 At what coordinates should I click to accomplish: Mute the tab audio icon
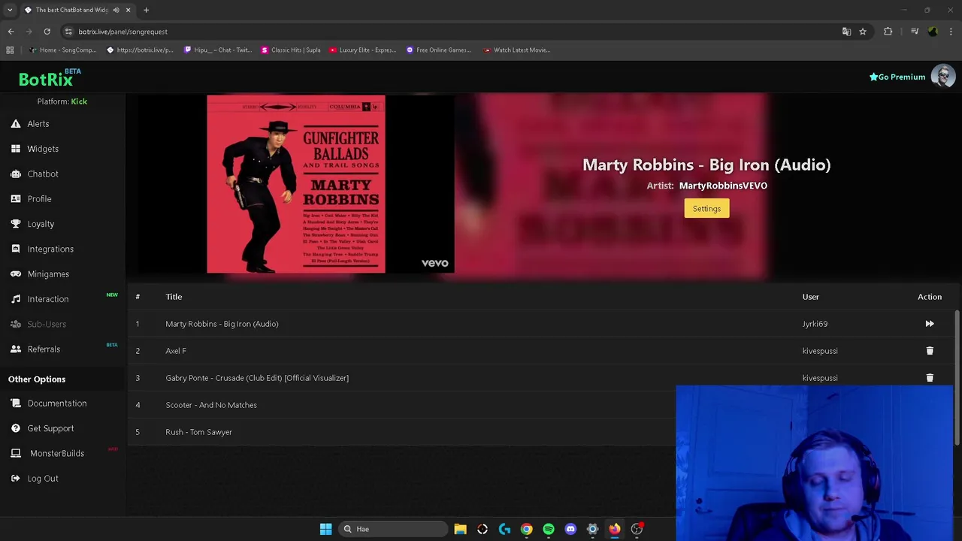point(116,10)
